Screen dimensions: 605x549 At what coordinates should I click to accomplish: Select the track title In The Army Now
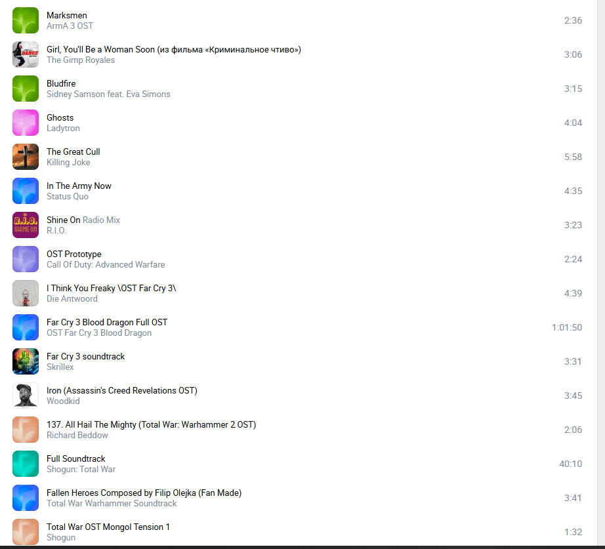click(x=79, y=186)
